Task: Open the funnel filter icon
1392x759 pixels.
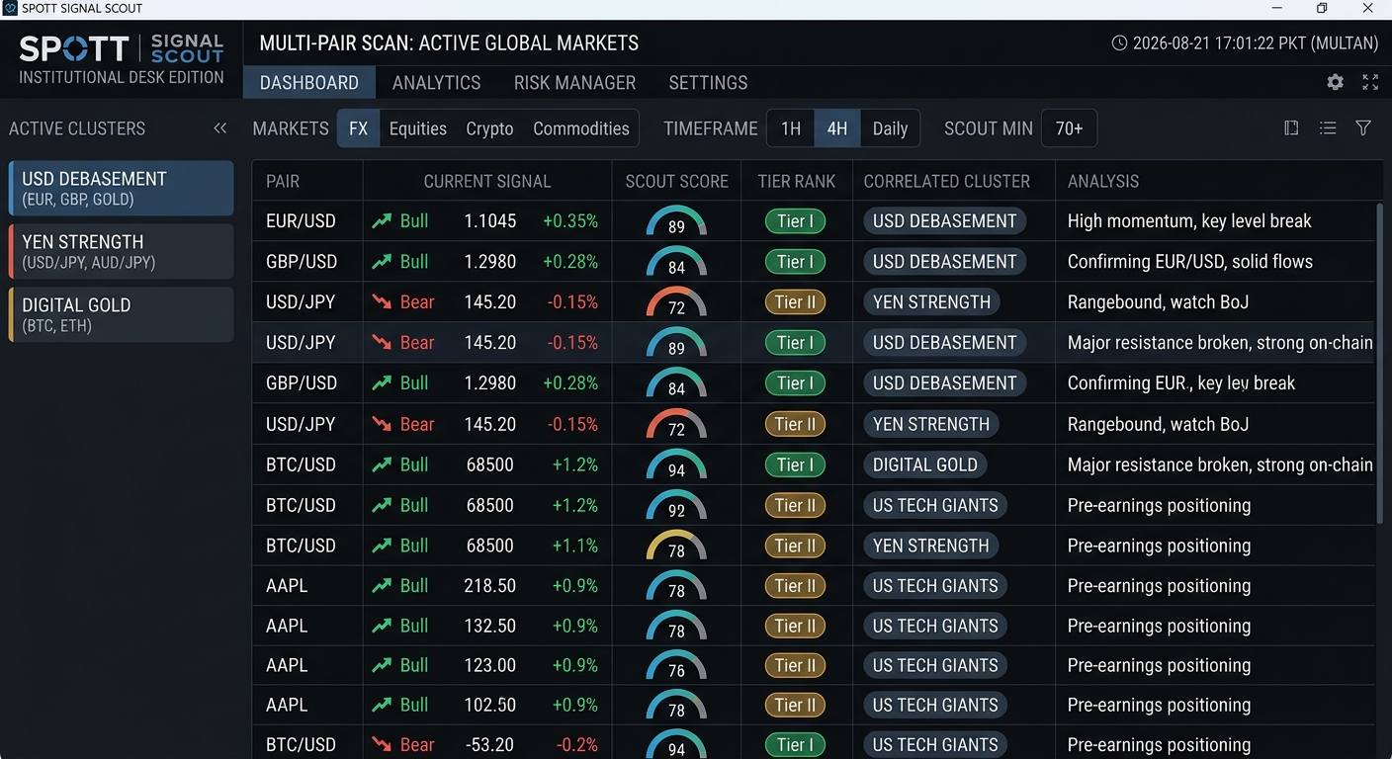Action: (1363, 127)
